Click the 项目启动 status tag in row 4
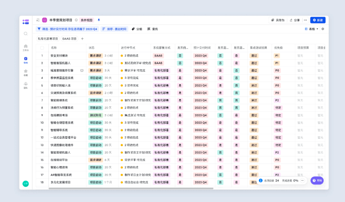The image size is (345, 202). pyautogui.click(x=96, y=78)
